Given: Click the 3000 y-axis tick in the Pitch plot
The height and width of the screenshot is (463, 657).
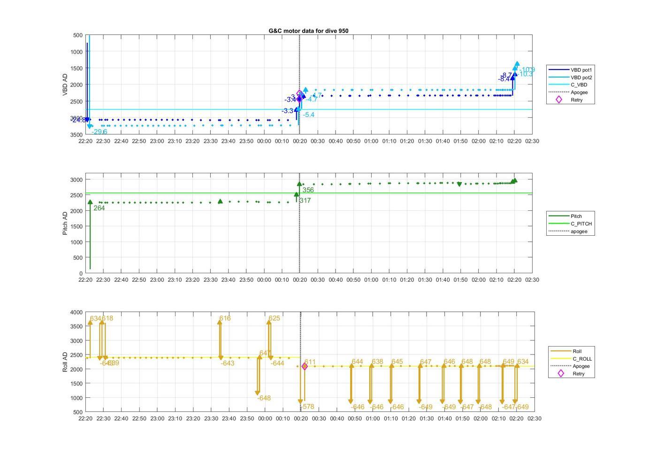Looking at the screenshot, I should click(76, 180).
